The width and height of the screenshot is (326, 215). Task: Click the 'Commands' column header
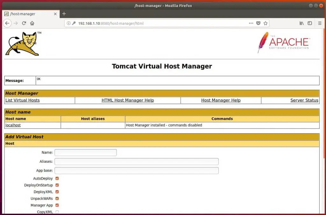tap(222, 119)
